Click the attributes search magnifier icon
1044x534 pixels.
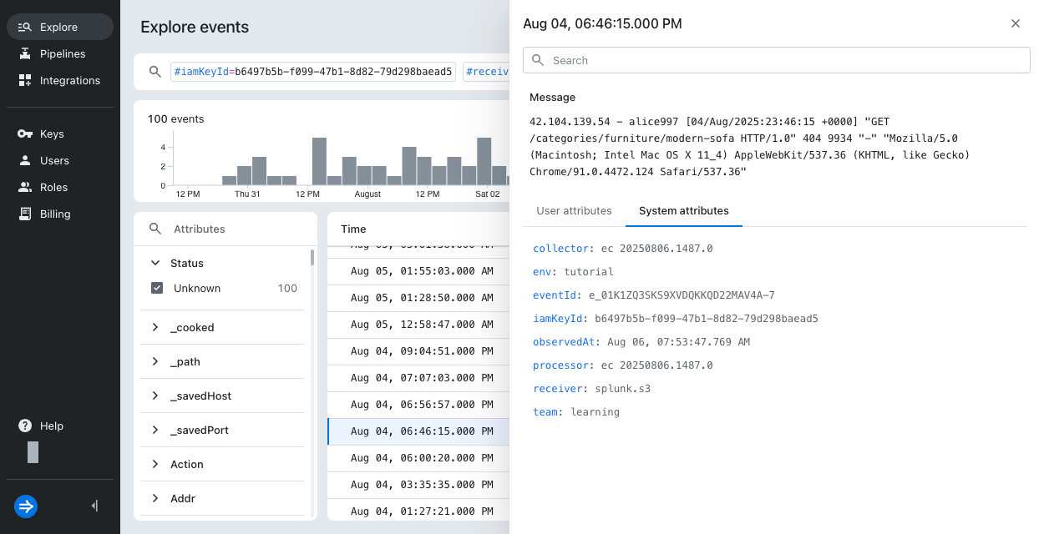[155, 229]
